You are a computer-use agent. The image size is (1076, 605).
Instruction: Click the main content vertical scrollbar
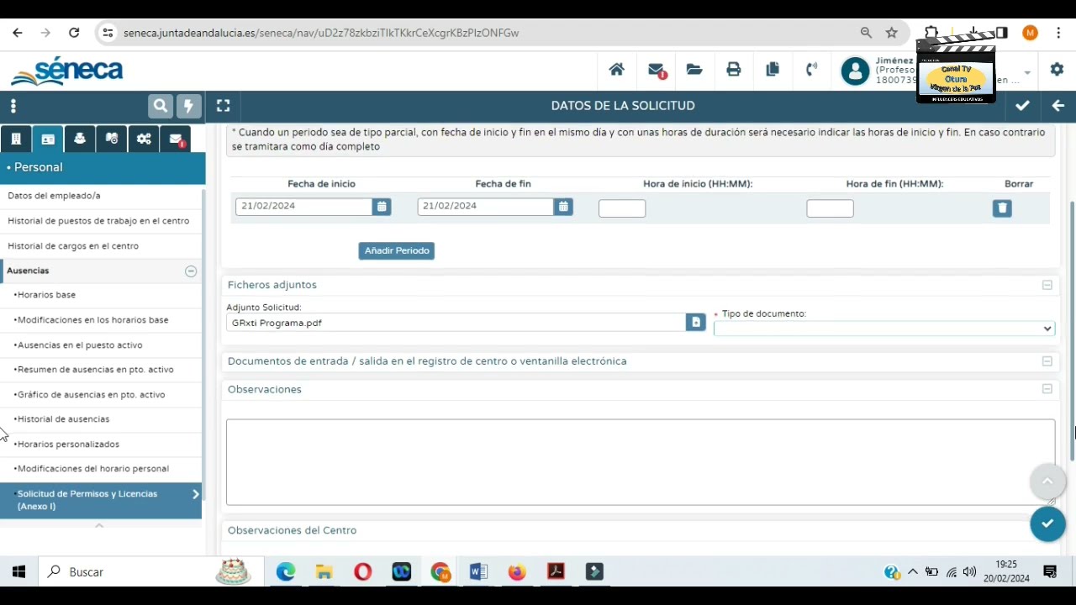pos(1072,332)
